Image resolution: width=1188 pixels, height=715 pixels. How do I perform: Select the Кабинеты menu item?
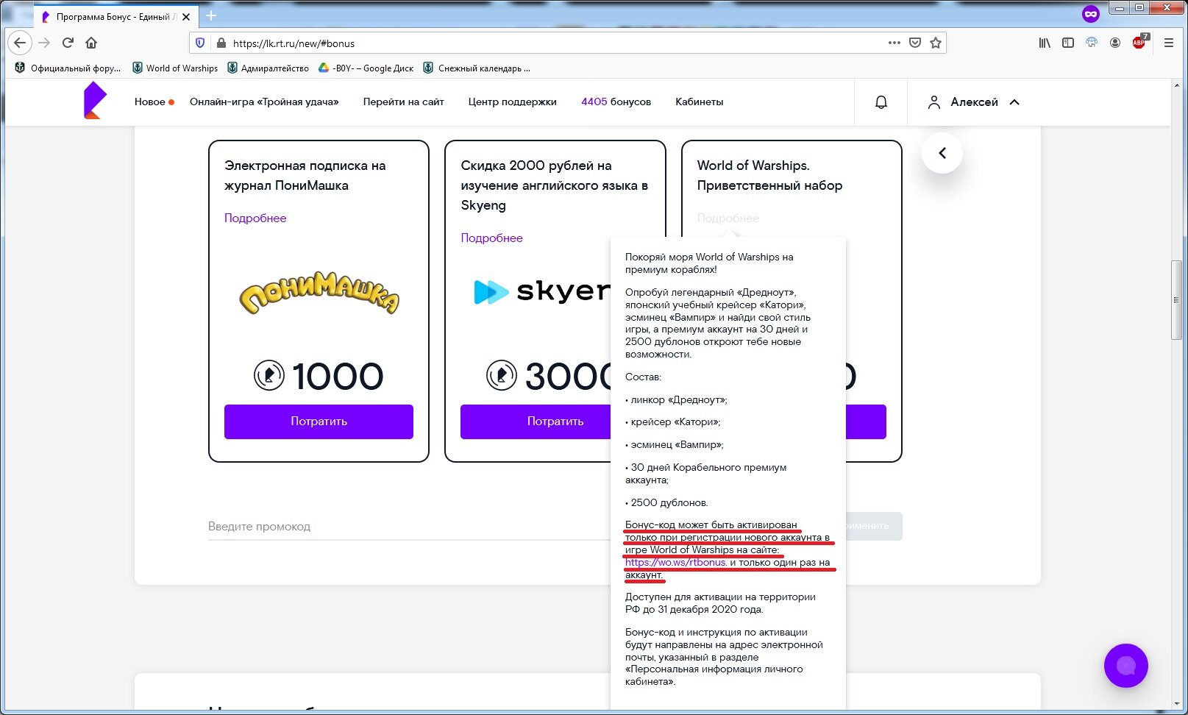point(699,102)
